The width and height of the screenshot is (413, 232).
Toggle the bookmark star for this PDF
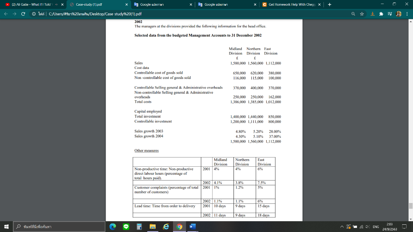(362, 13)
